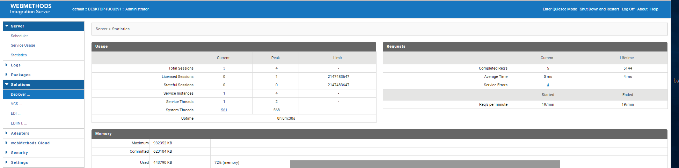Click the Usage panel header
This screenshot has height=168, width=679.
[234, 46]
